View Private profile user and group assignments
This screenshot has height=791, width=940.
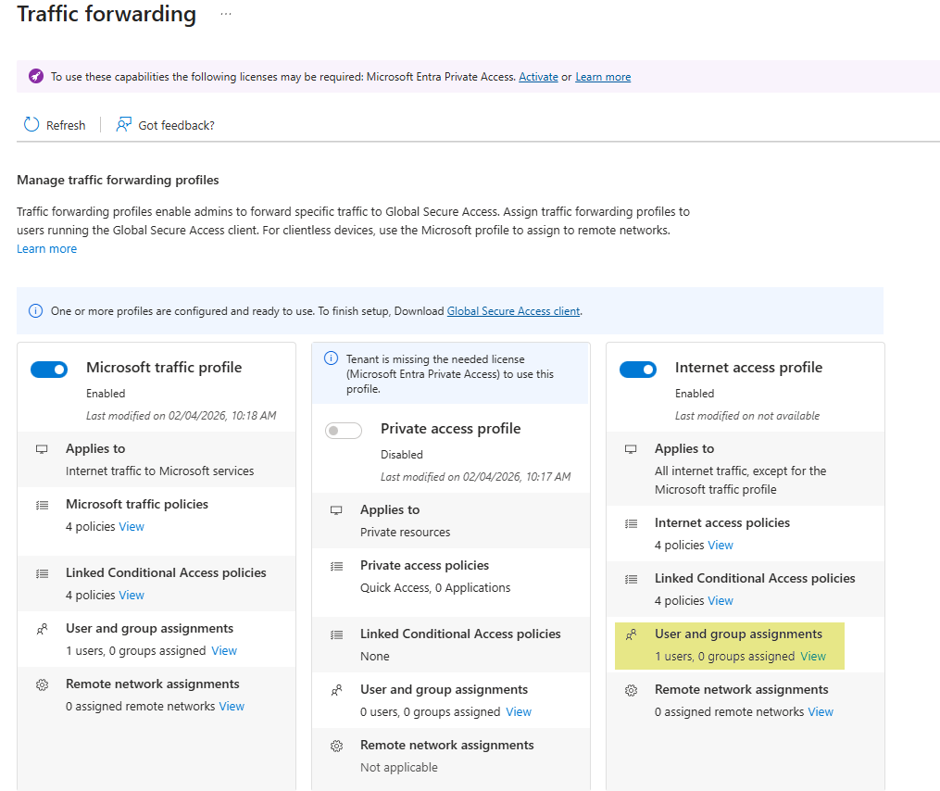(519, 712)
